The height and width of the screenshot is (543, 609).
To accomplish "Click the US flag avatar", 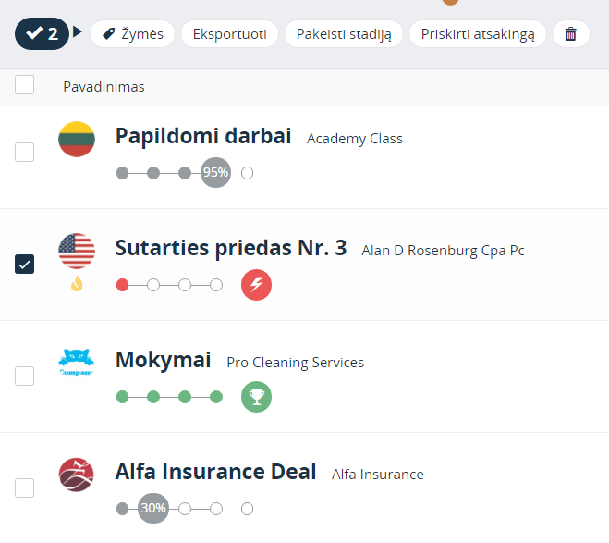I will coord(77,251).
